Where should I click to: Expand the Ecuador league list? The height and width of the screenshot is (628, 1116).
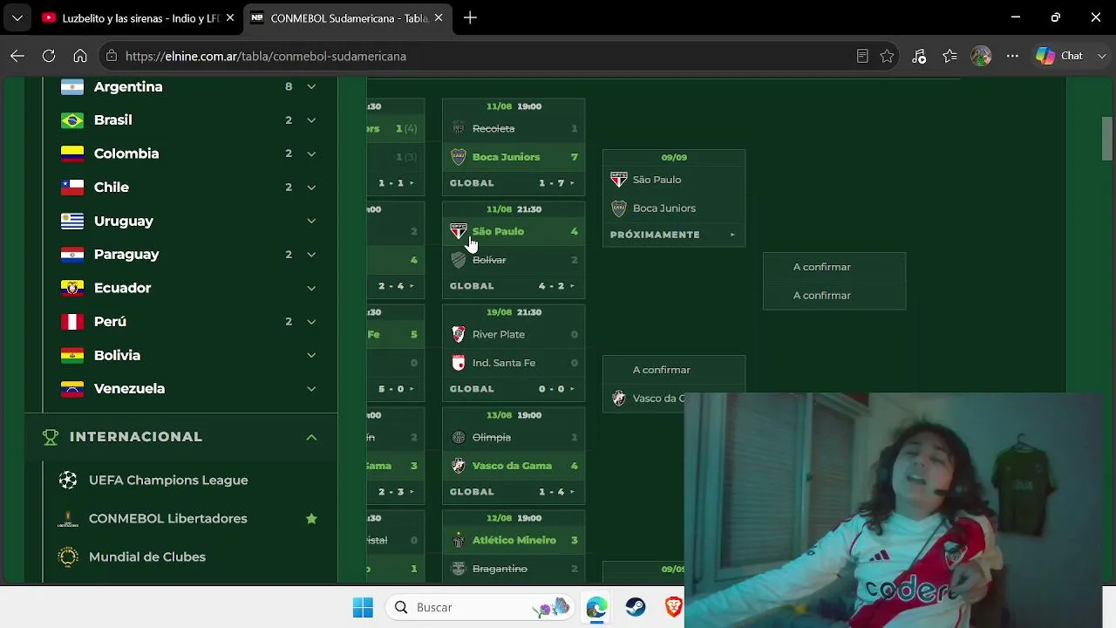pos(311,288)
